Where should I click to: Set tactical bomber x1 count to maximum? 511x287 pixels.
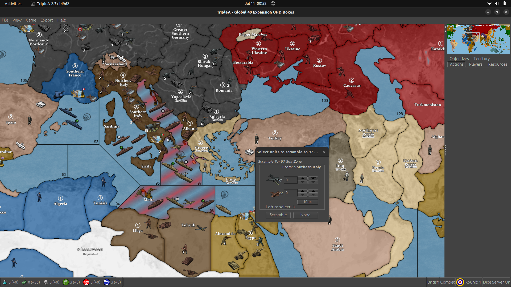click(313, 178)
